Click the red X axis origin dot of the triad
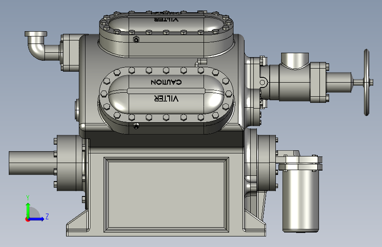The image size is (382, 247). tap(27, 219)
